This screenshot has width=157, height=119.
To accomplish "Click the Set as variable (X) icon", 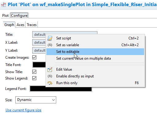I will (x=50, y=45).
